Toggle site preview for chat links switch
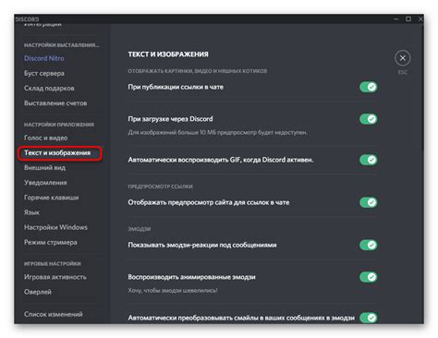The width and height of the screenshot is (438, 338). [369, 202]
